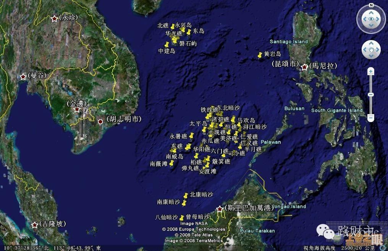Click the 半月礁 placemark label
Screen dimensions: 388x251
pyautogui.click(x=253, y=150)
